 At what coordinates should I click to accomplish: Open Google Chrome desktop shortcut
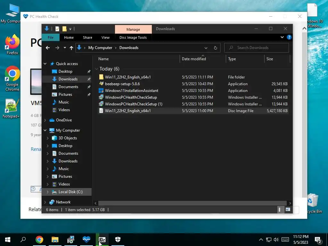[12, 79]
